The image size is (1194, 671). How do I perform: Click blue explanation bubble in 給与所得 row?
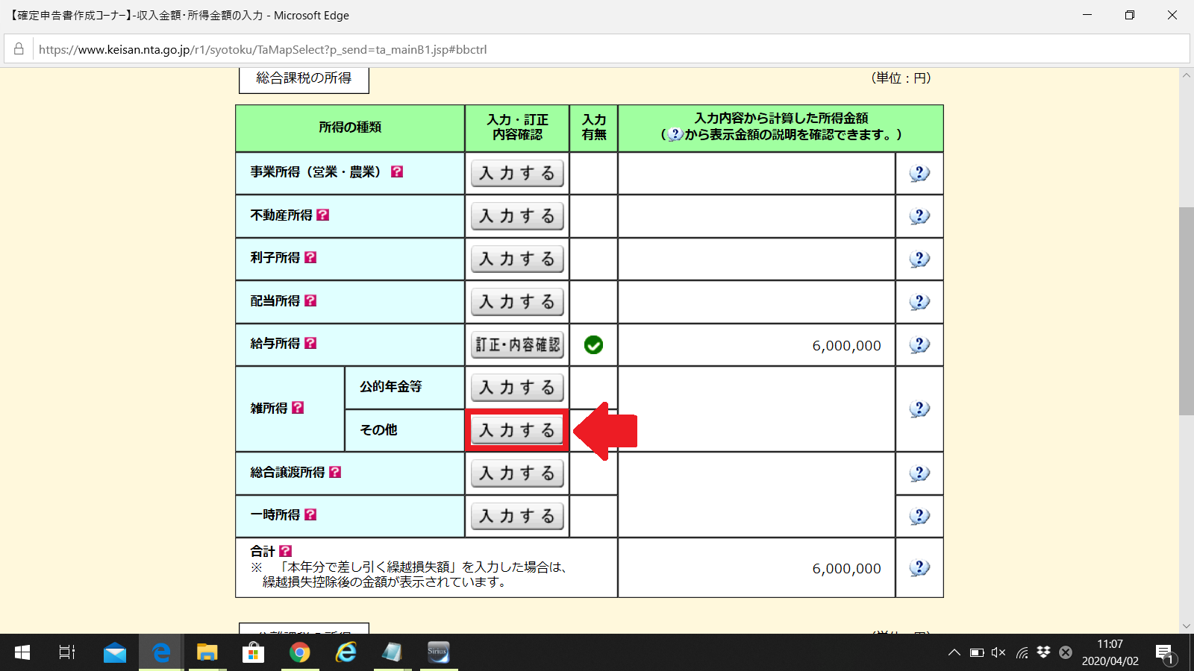(x=919, y=345)
